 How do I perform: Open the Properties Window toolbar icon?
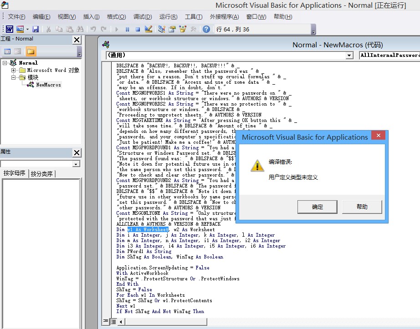coord(172,29)
